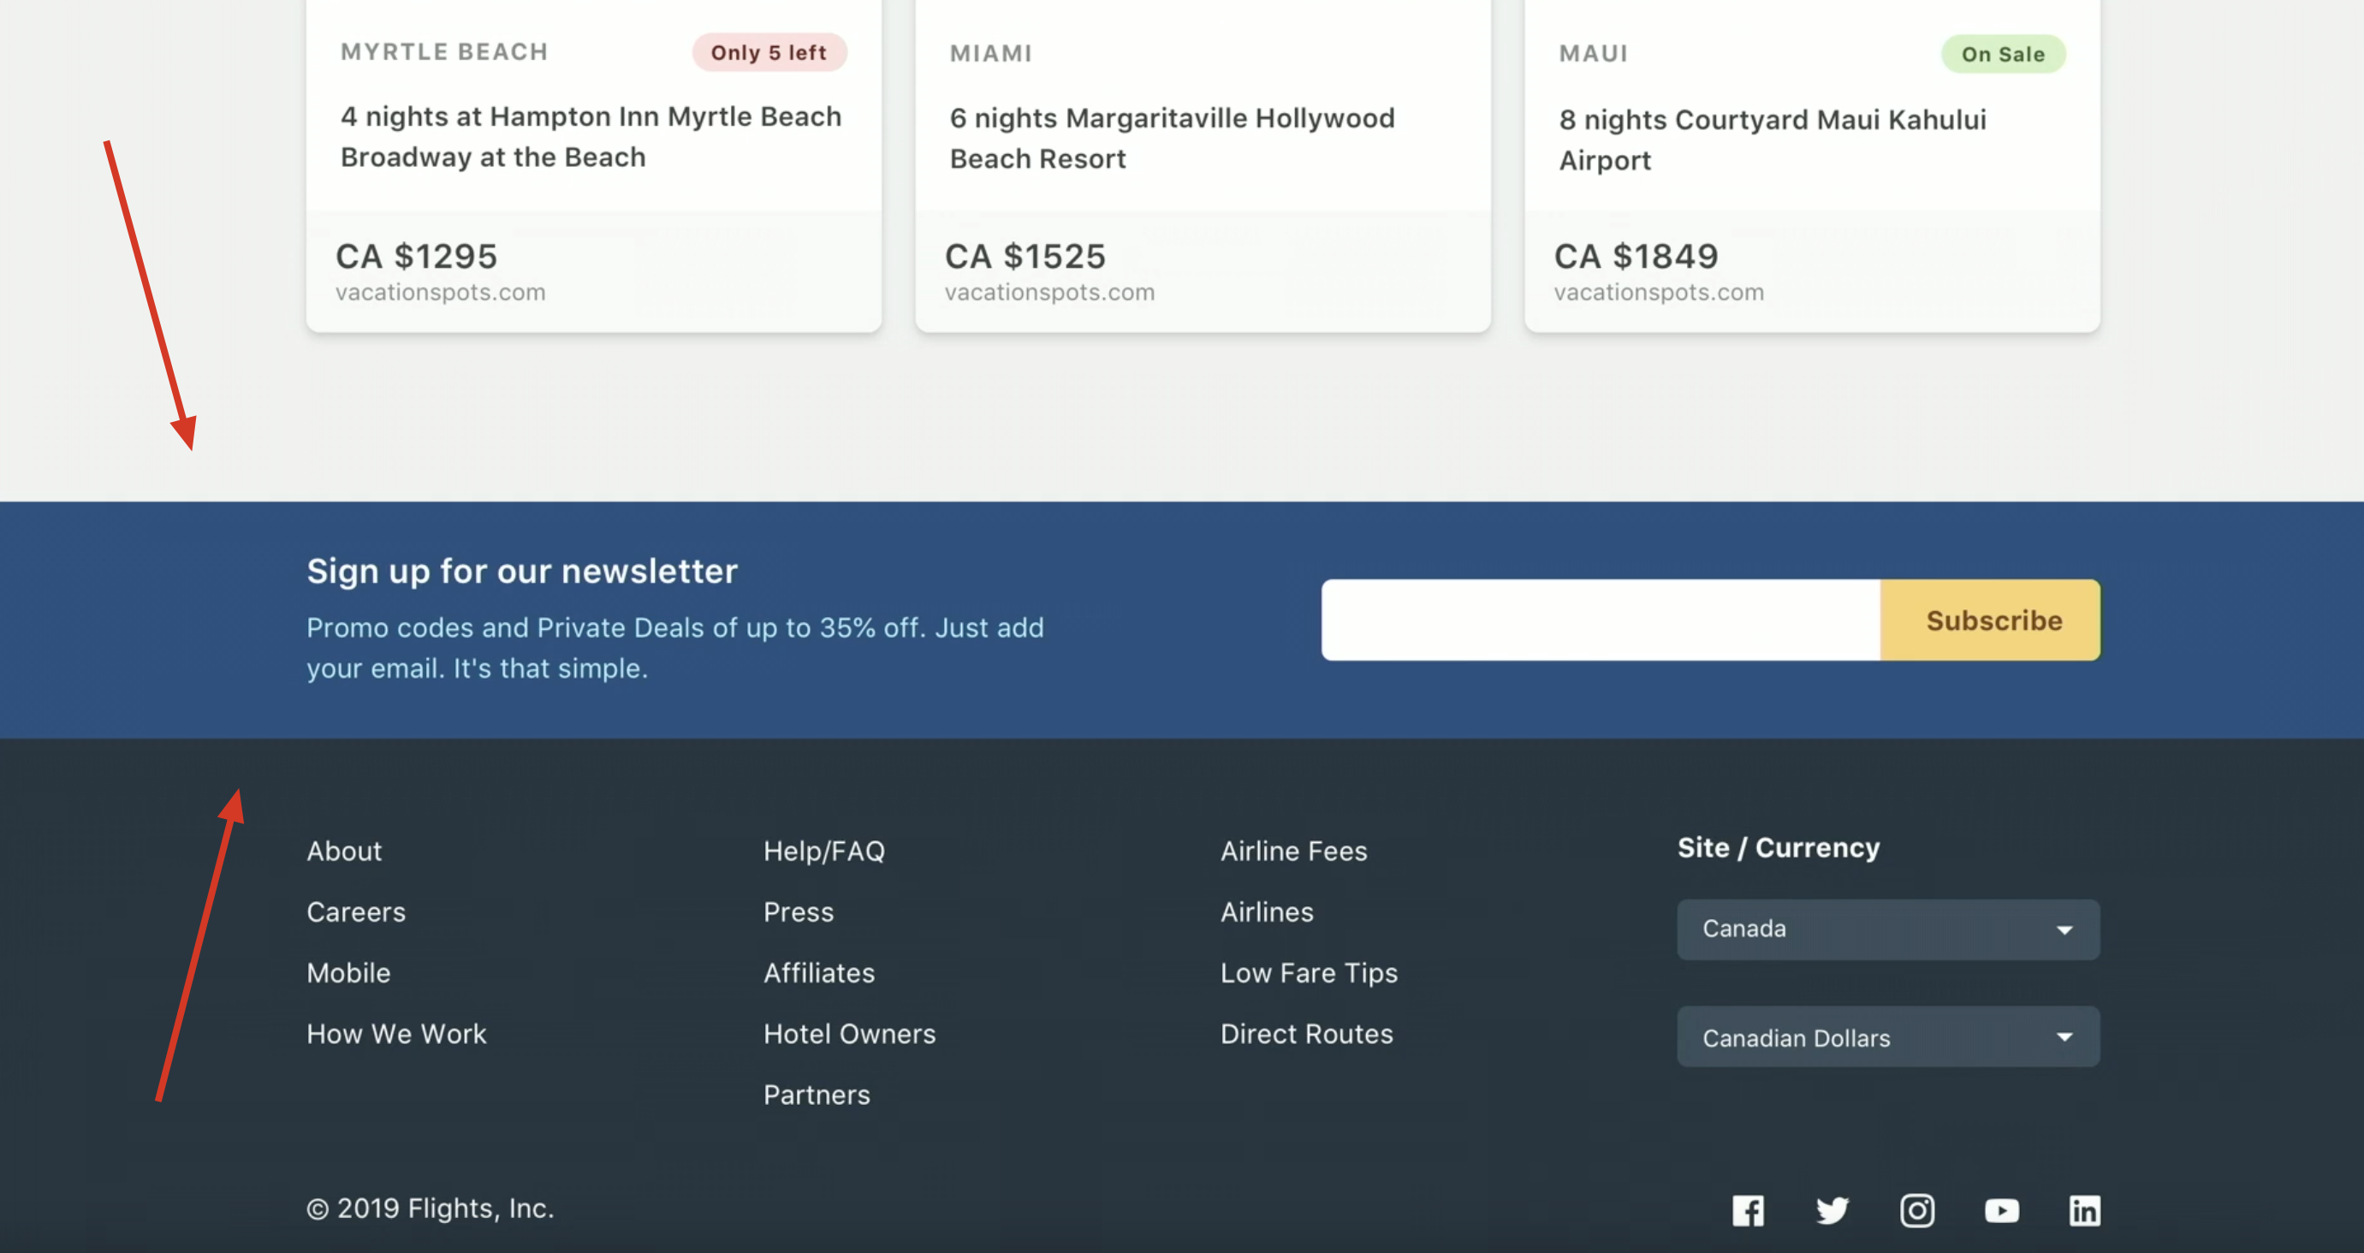Visit the Hotel Owners link
Screen dimensions: 2364x1253
(x=850, y=1035)
